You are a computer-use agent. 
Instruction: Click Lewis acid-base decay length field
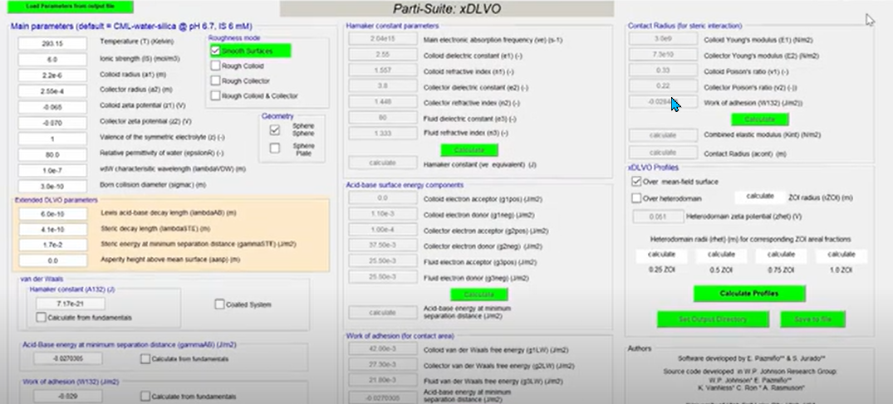point(52,214)
